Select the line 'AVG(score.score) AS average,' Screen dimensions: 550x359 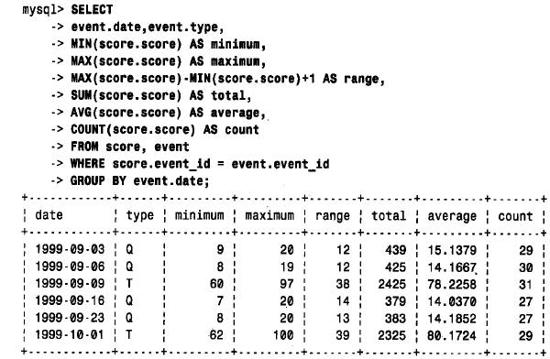[169, 113]
